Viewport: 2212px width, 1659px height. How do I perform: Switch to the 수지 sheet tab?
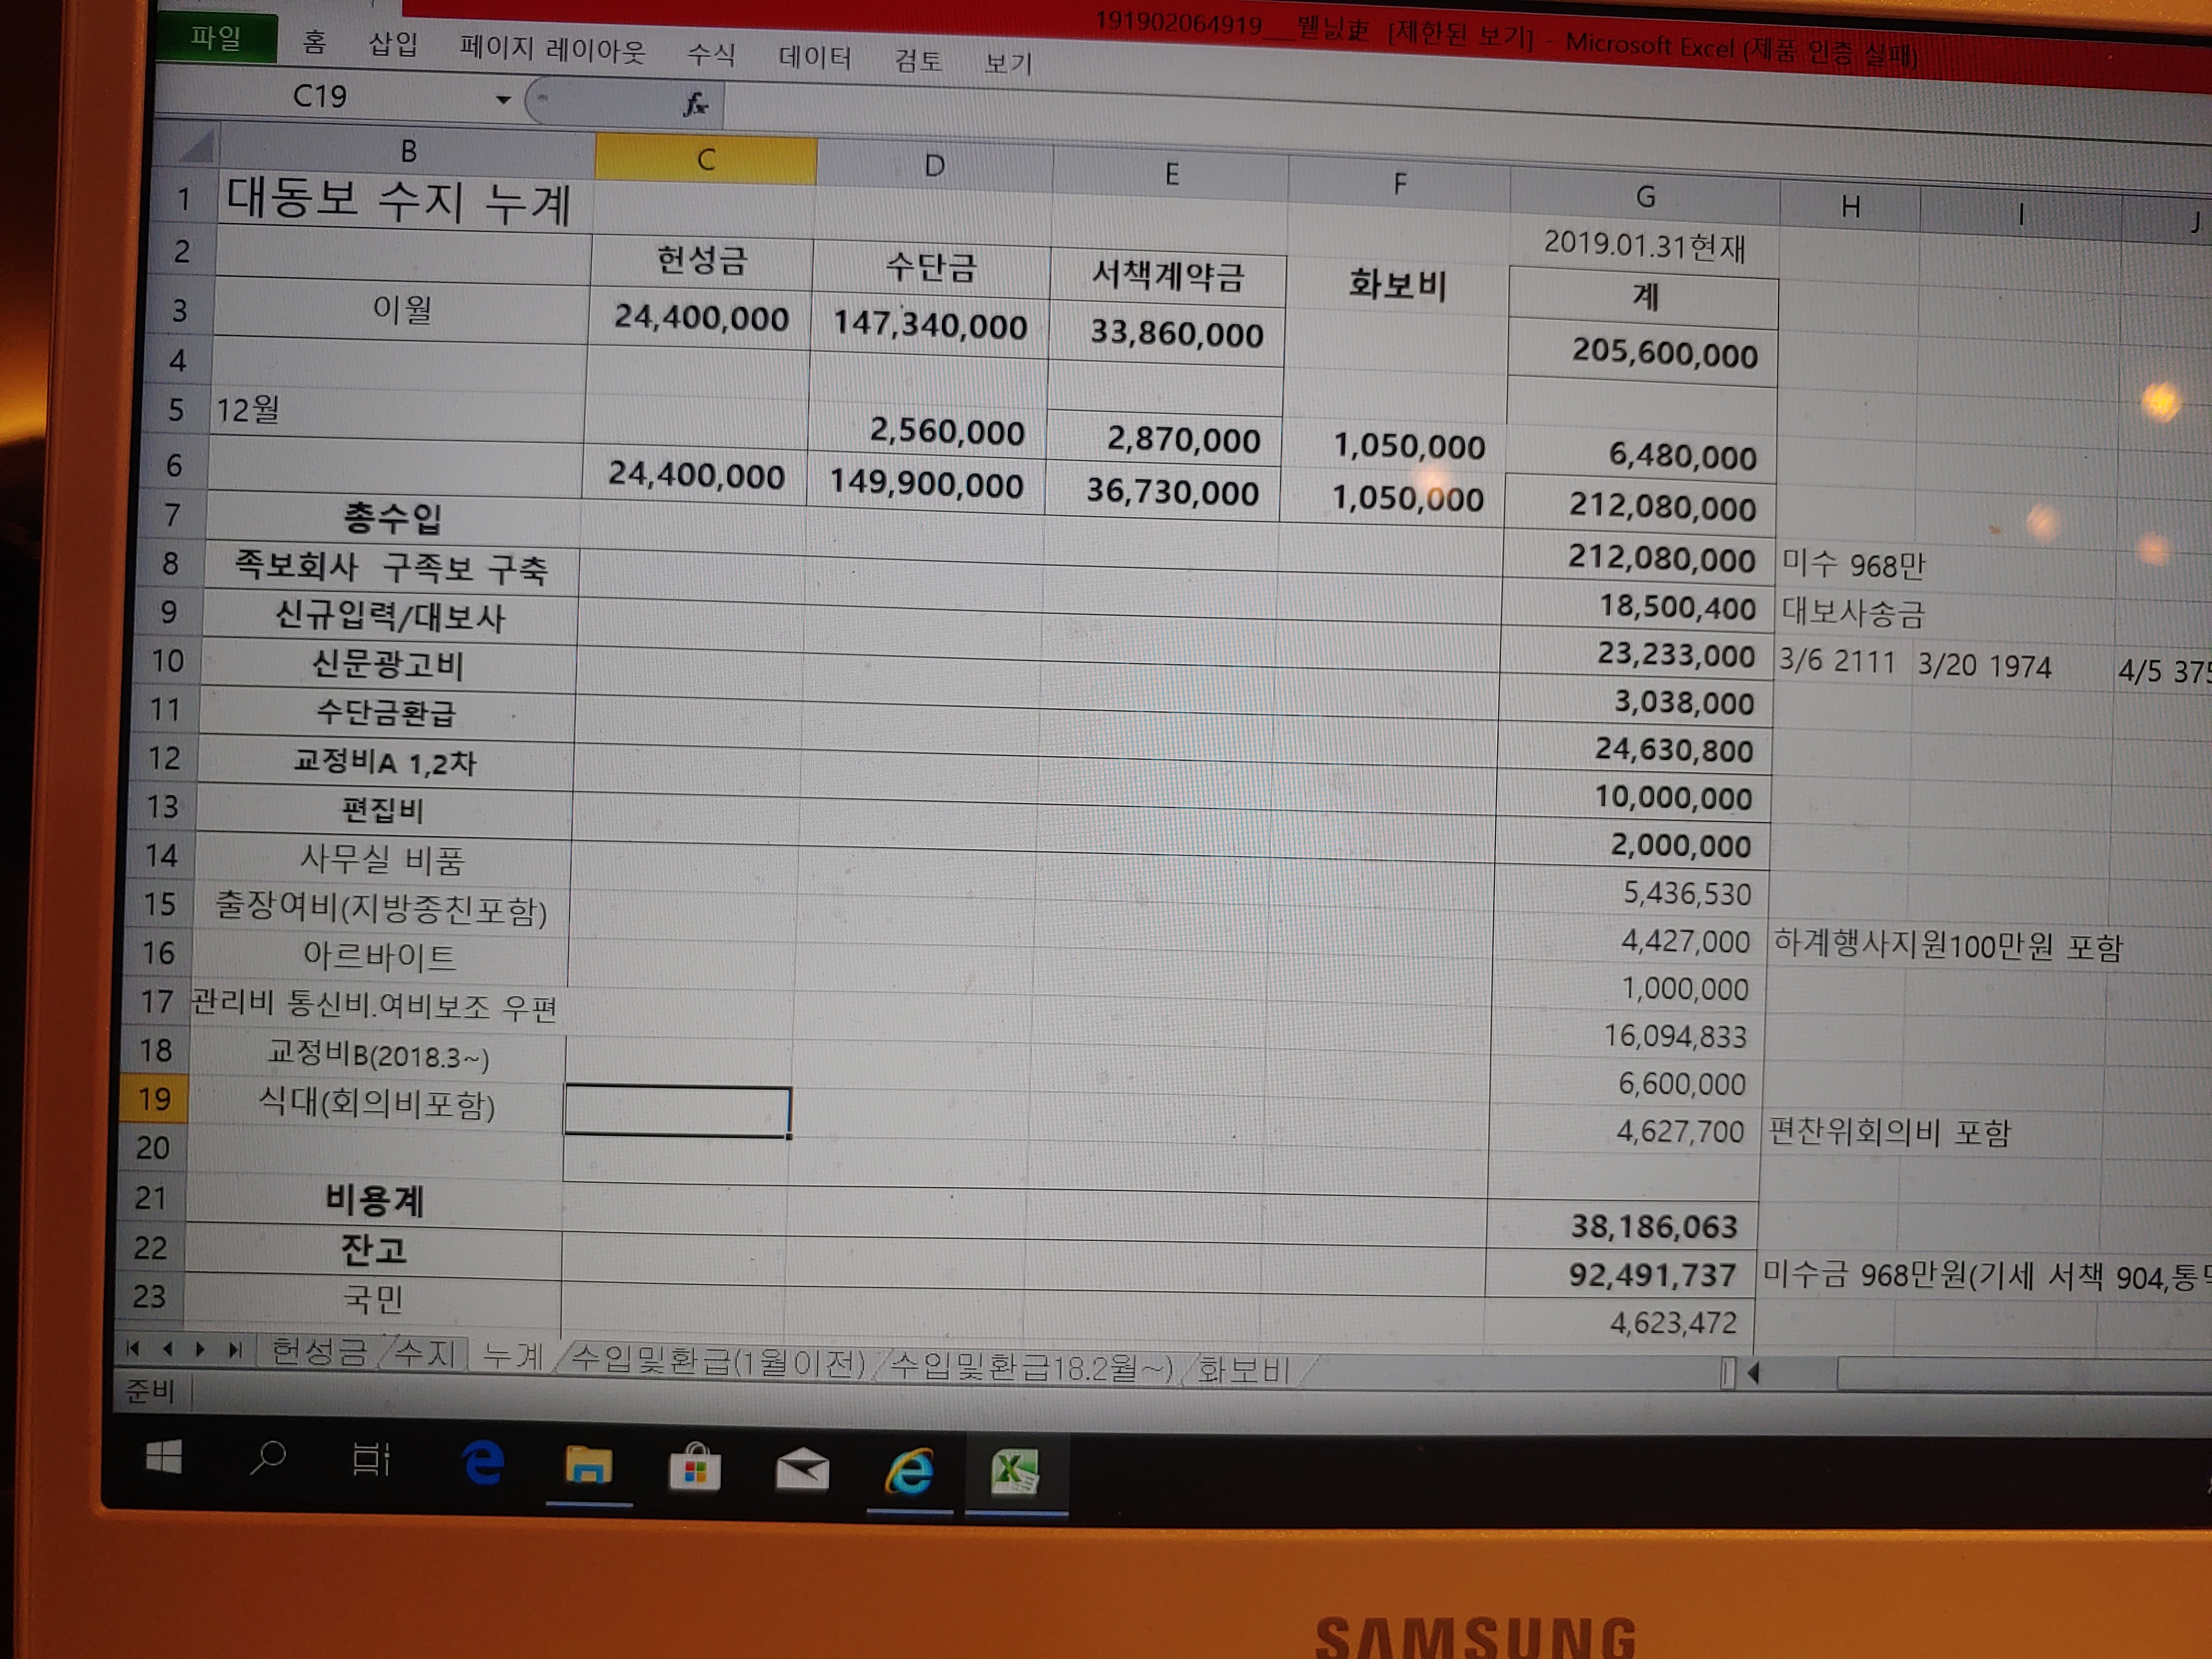coord(426,1354)
